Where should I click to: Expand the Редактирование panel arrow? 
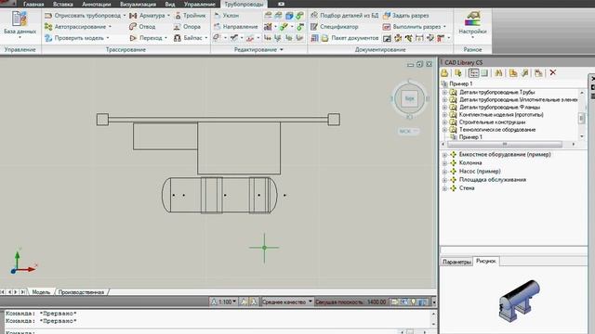(x=281, y=49)
